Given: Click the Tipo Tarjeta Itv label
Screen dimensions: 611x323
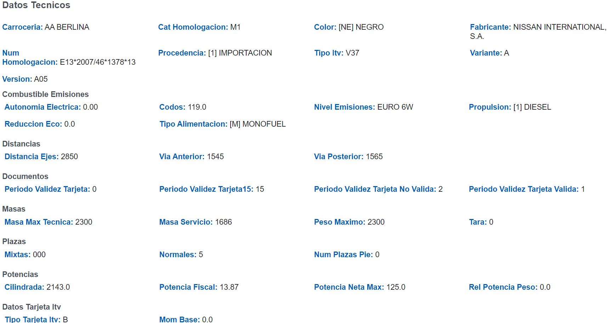Looking at the screenshot, I should coord(32,319).
